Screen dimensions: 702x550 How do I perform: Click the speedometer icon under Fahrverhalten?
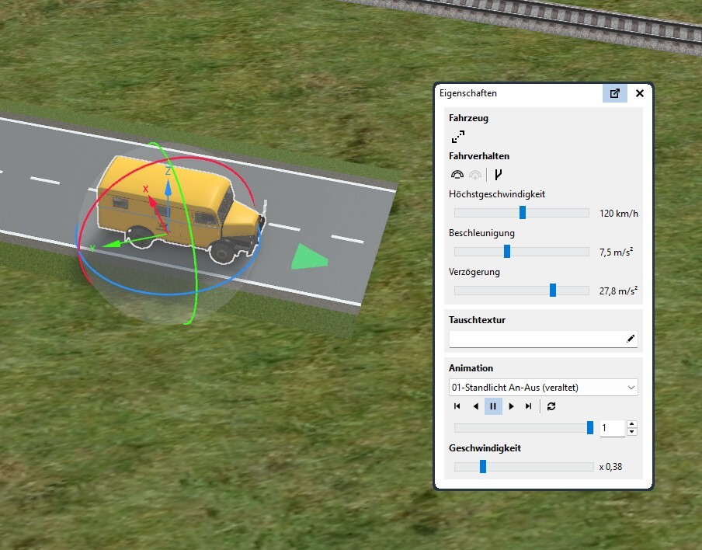tap(457, 175)
